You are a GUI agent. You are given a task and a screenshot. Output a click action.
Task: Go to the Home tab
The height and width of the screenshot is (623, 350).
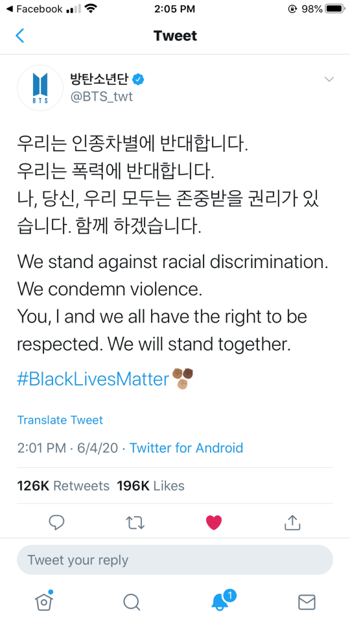point(44,602)
